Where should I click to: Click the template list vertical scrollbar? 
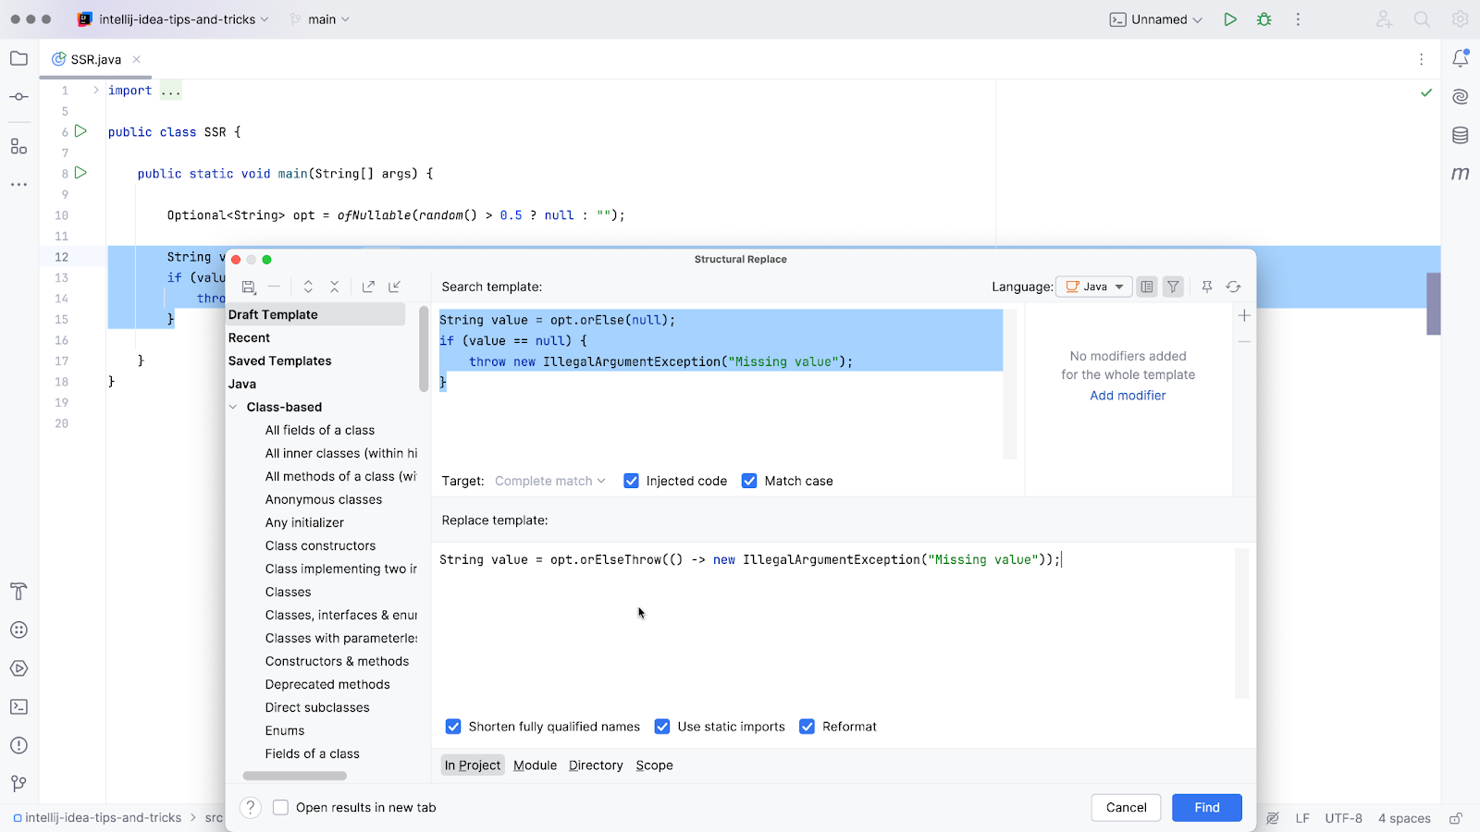point(424,349)
